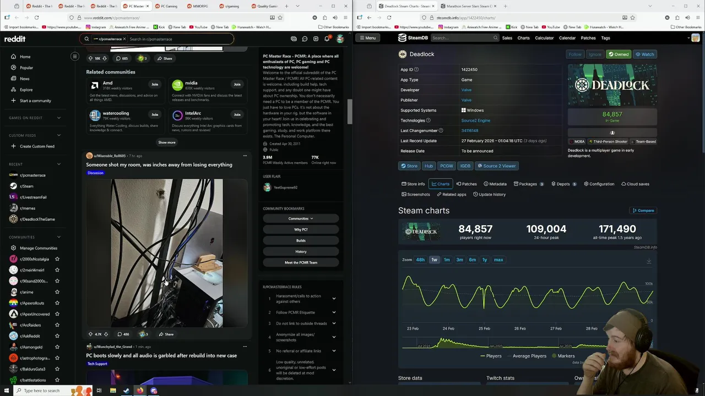
Task: Upvote the 'Someone shot my room' post
Action: pyautogui.click(x=90, y=334)
